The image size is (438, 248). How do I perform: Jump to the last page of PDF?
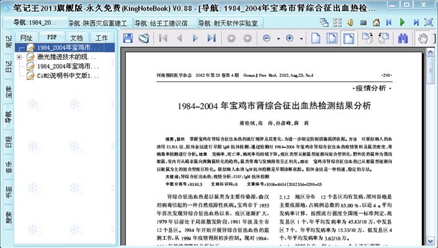click(210, 38)
